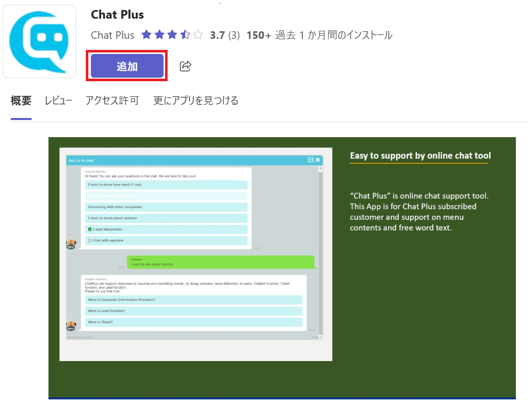Click the upper robot avatar in chat
Screen dimensions: 528x412
click(71, 244)
